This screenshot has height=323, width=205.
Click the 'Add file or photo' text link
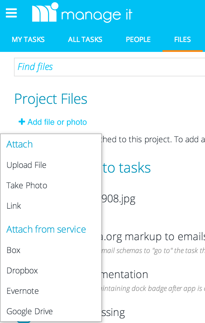click(x=57, y=122)
